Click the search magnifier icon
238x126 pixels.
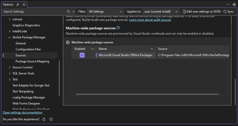point(69,12)
